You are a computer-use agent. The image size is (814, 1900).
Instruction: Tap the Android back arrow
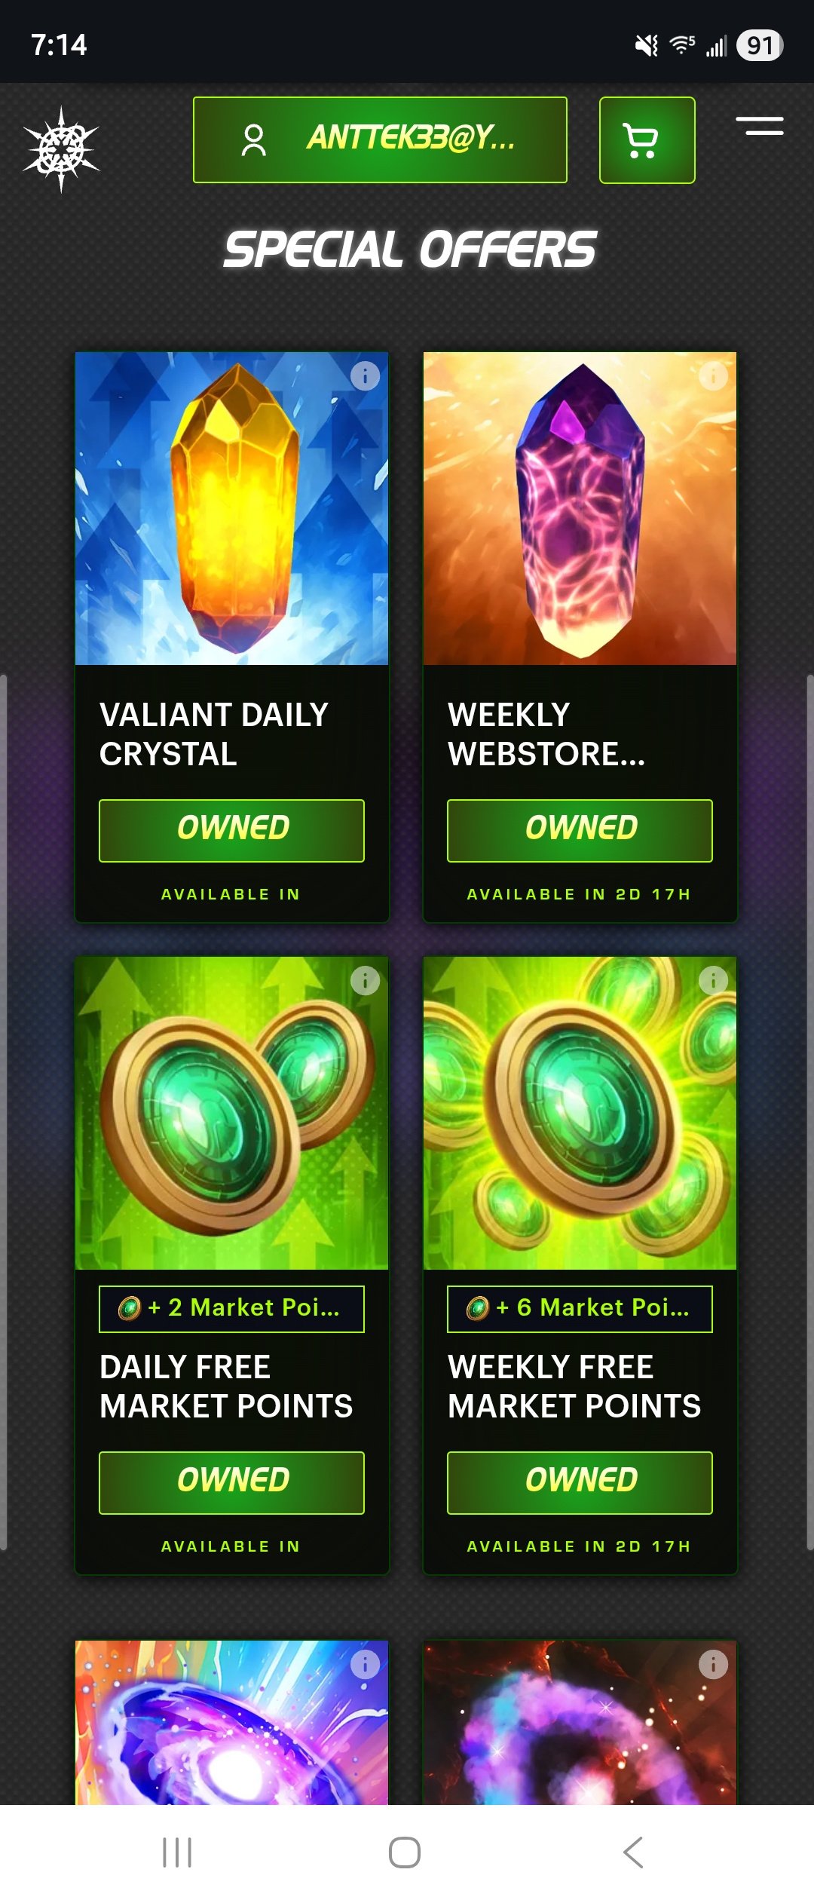point(633,1852)
